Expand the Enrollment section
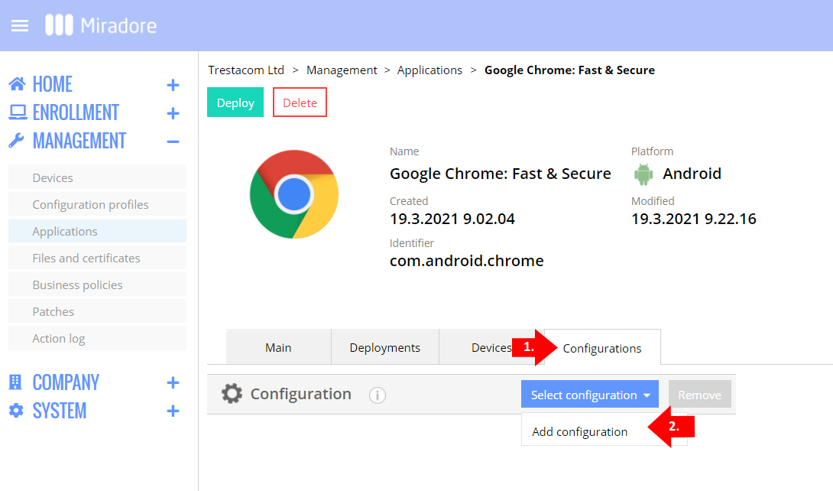This screenshot has height=491, width=833. 173,113
